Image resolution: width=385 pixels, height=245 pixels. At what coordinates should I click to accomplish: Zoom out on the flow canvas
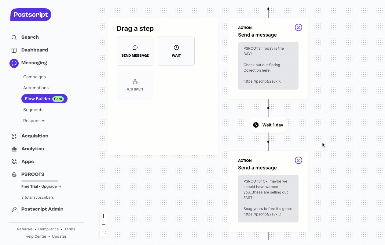[104, 224]
